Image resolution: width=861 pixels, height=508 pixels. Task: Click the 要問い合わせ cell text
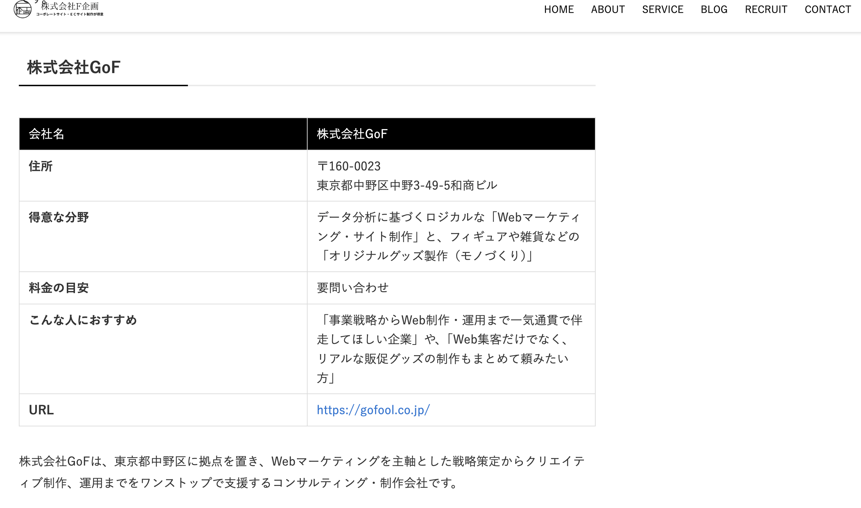[352, 288]
